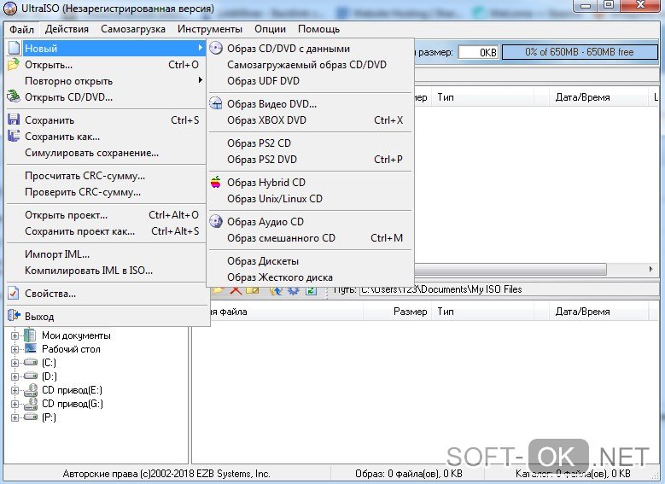Click the (P:) drive icon
This screenshot has height=484, width=665.
point(30,417)
